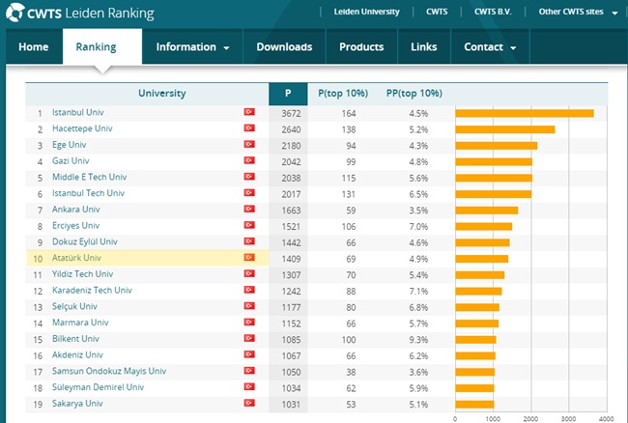Image resolution: width=628 pixels, height=423 pixels.
Task: Open the Leiden University link
Action: [366, 12]
